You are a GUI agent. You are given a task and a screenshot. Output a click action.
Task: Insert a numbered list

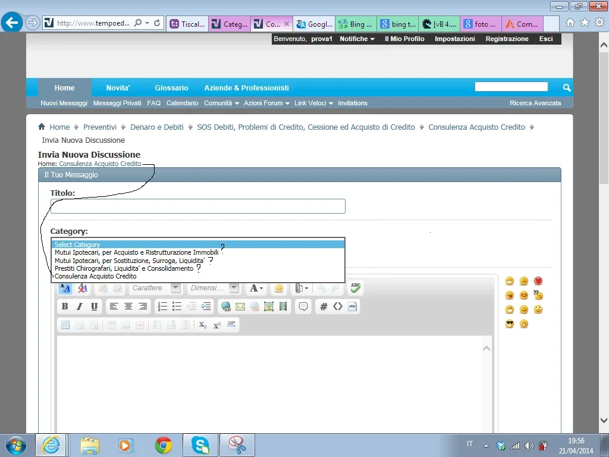[162, 306]
